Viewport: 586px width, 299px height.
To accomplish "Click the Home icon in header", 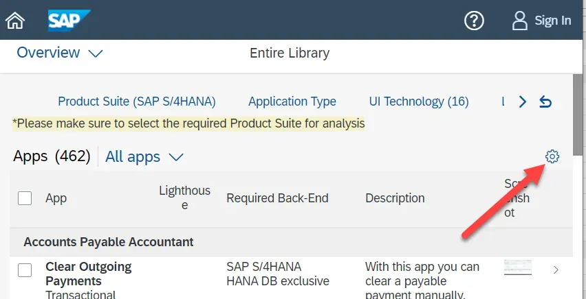I will coord(15,21).
